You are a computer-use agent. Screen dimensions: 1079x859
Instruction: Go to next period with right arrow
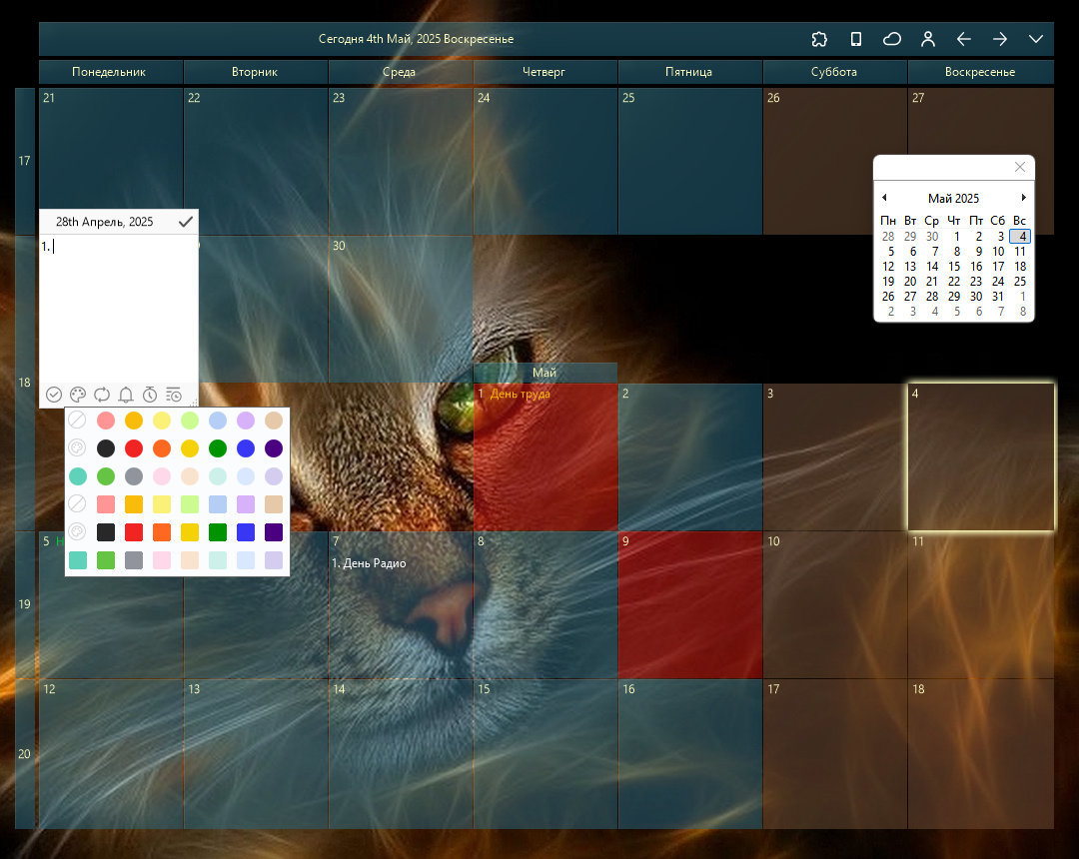point(1000,39)
